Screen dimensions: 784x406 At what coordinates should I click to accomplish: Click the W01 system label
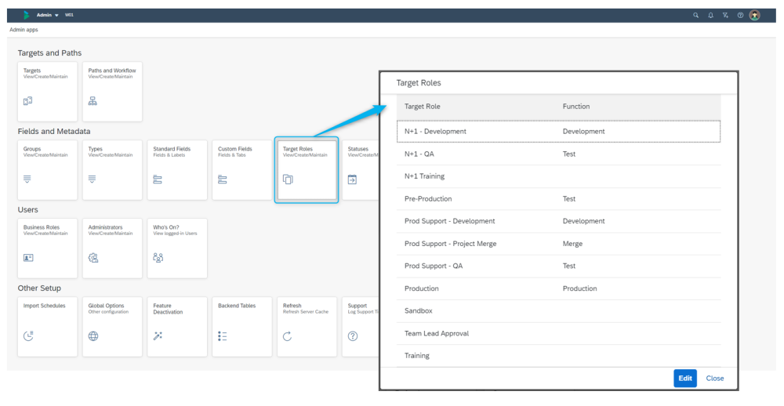click(x=69, y=15)
